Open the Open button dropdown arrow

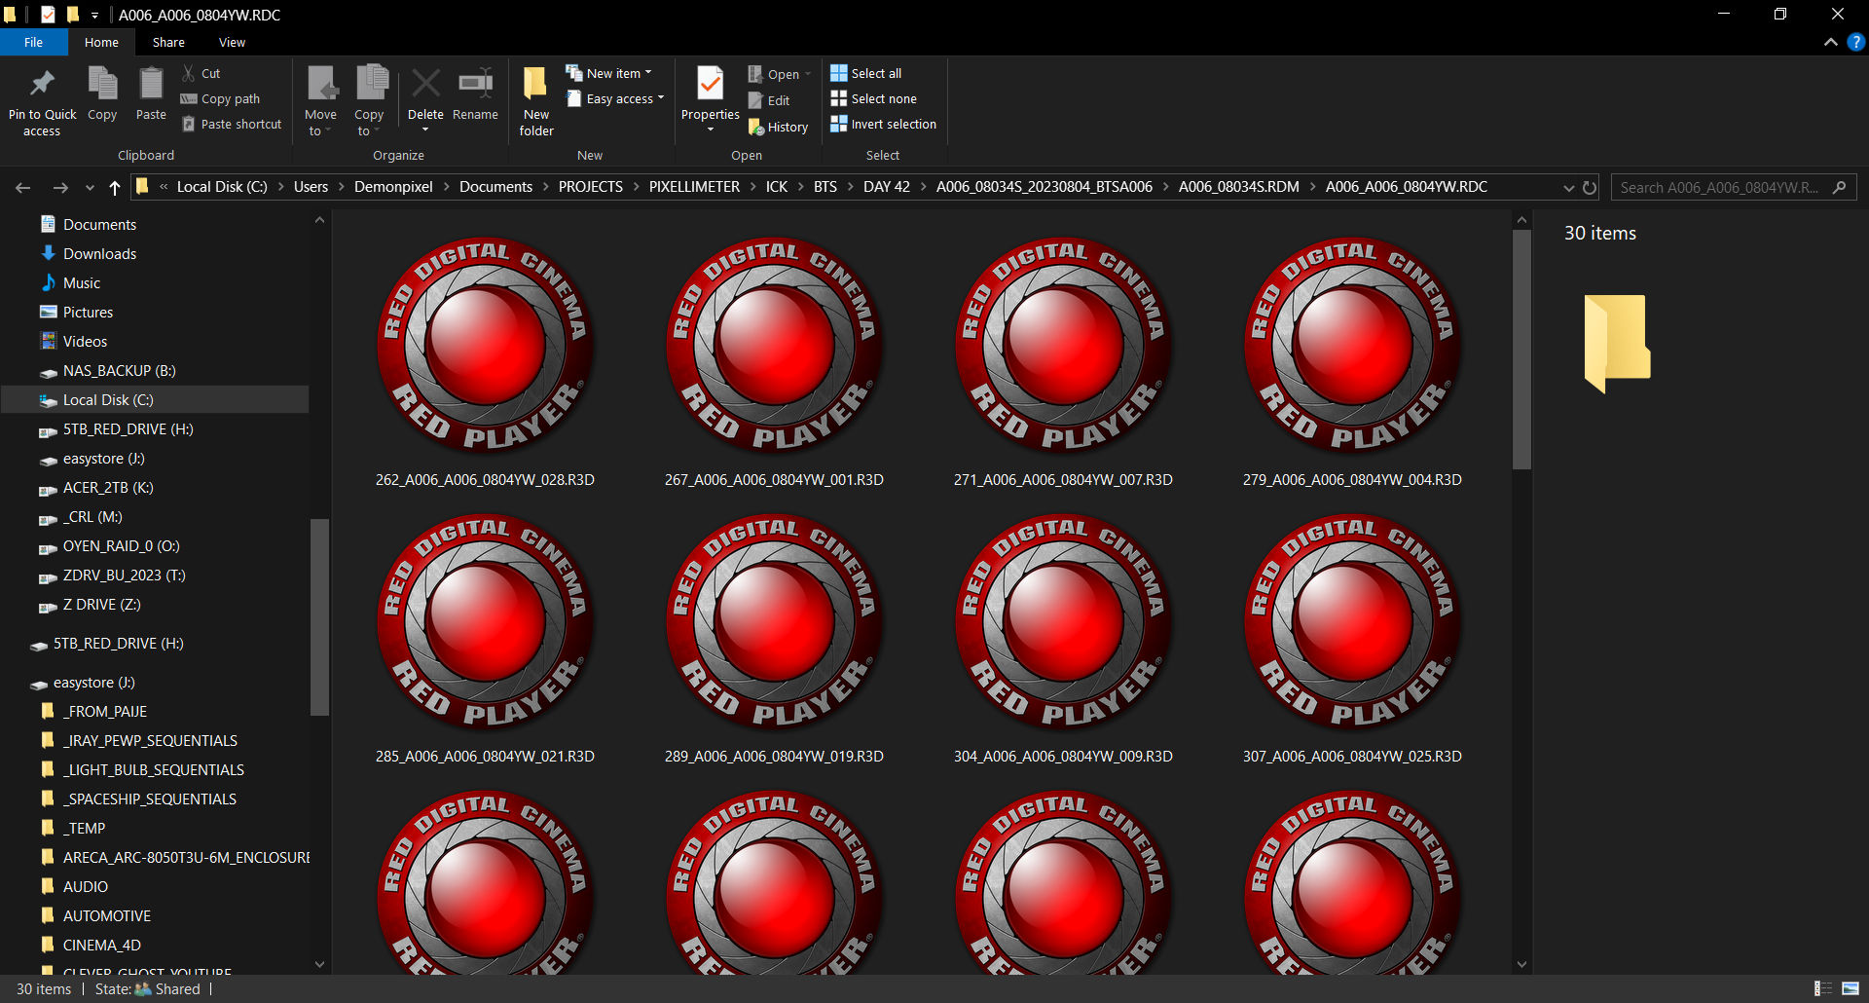click(808, 74)
